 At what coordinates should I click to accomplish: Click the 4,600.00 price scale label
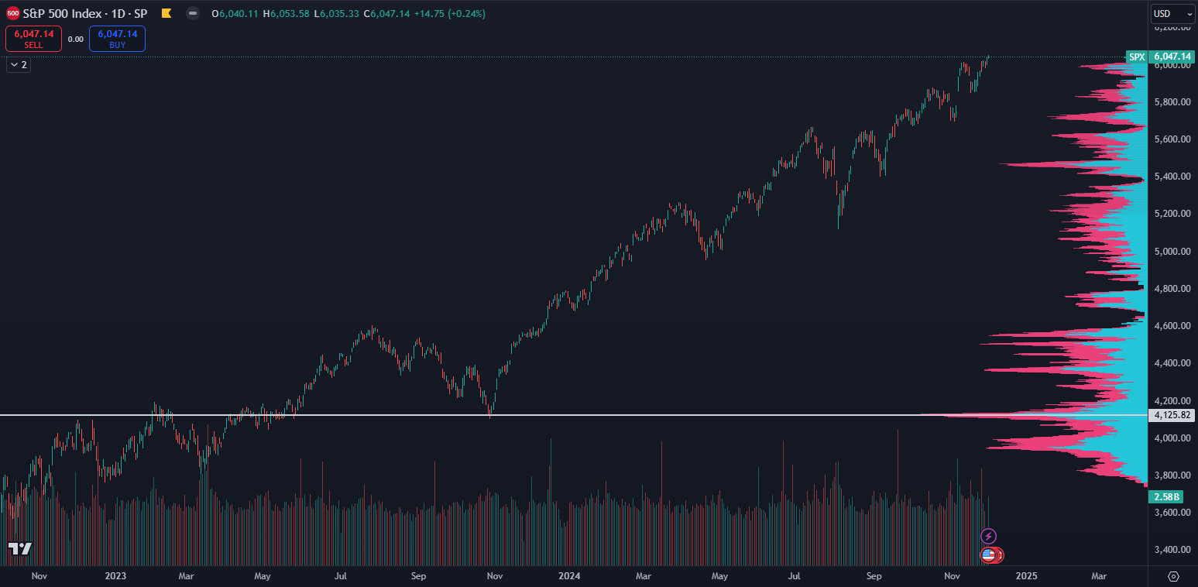coord(1172,326)
